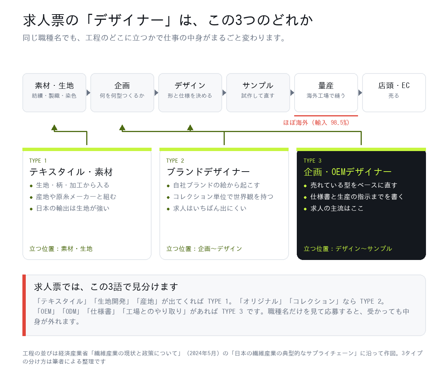Click the arrow between 素材・生地 and 企画

[x=88, y=93]
